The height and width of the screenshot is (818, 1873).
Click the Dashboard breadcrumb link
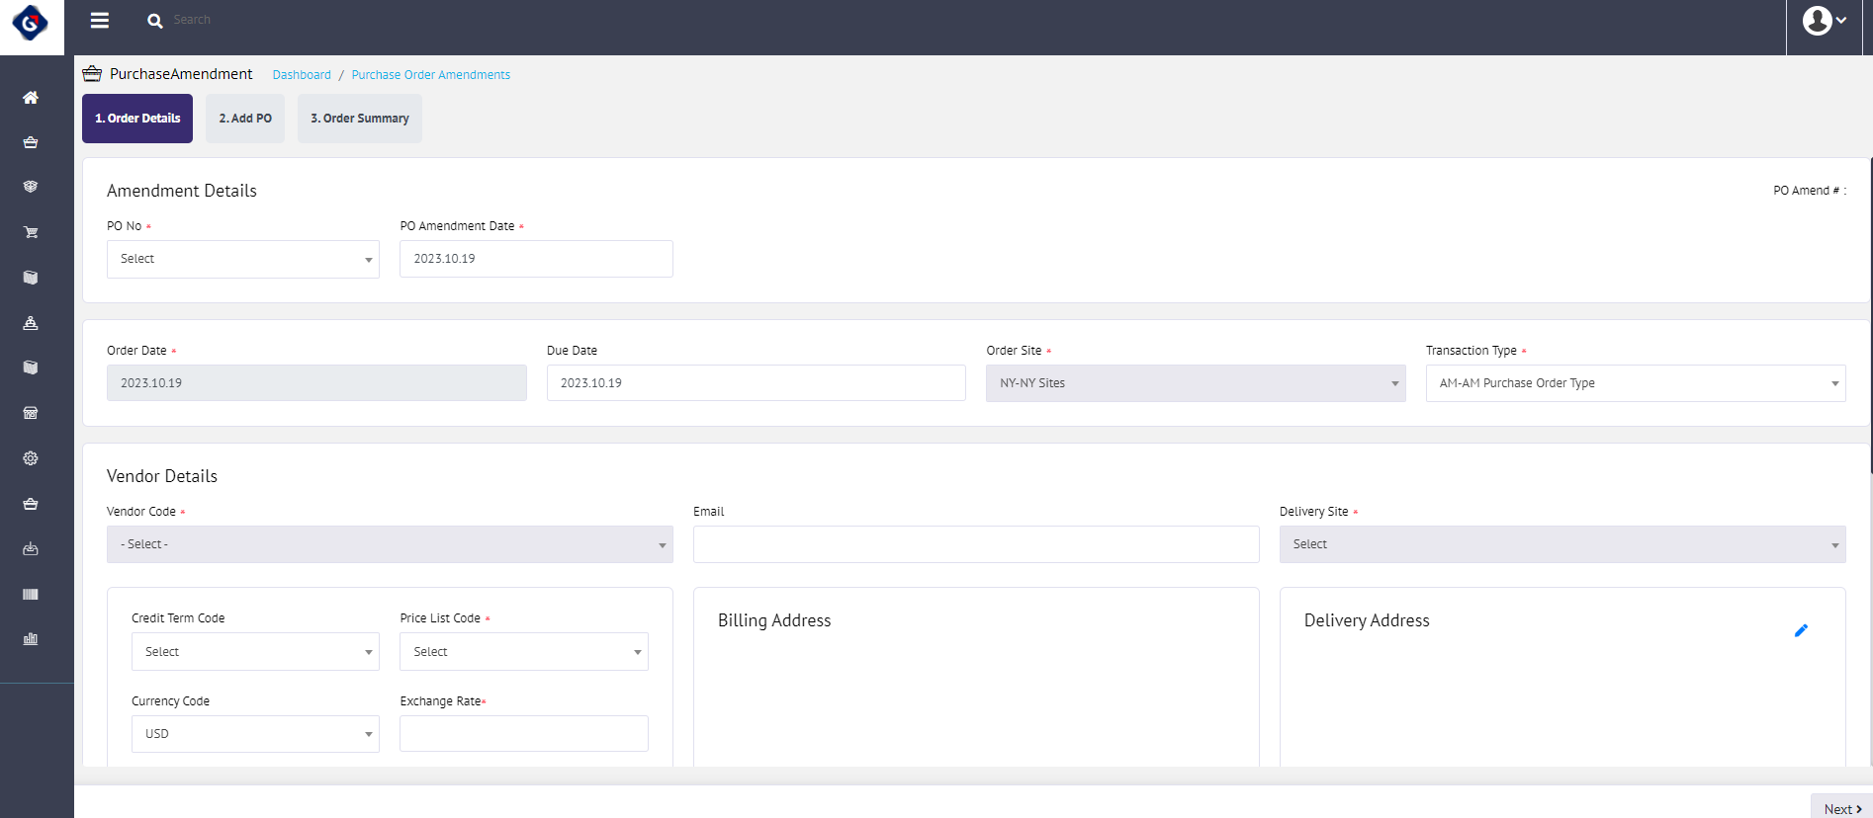(x=302, y=75)
